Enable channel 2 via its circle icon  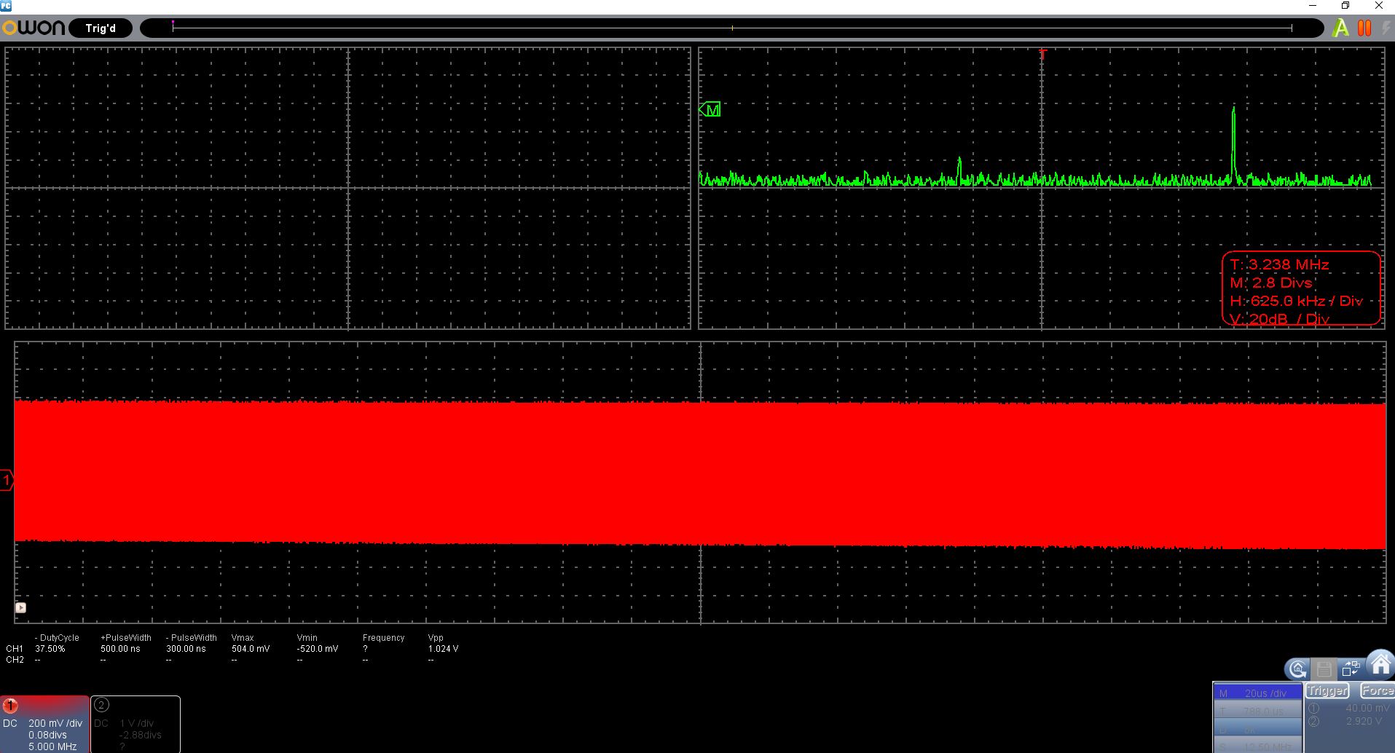tap(101, 704)
